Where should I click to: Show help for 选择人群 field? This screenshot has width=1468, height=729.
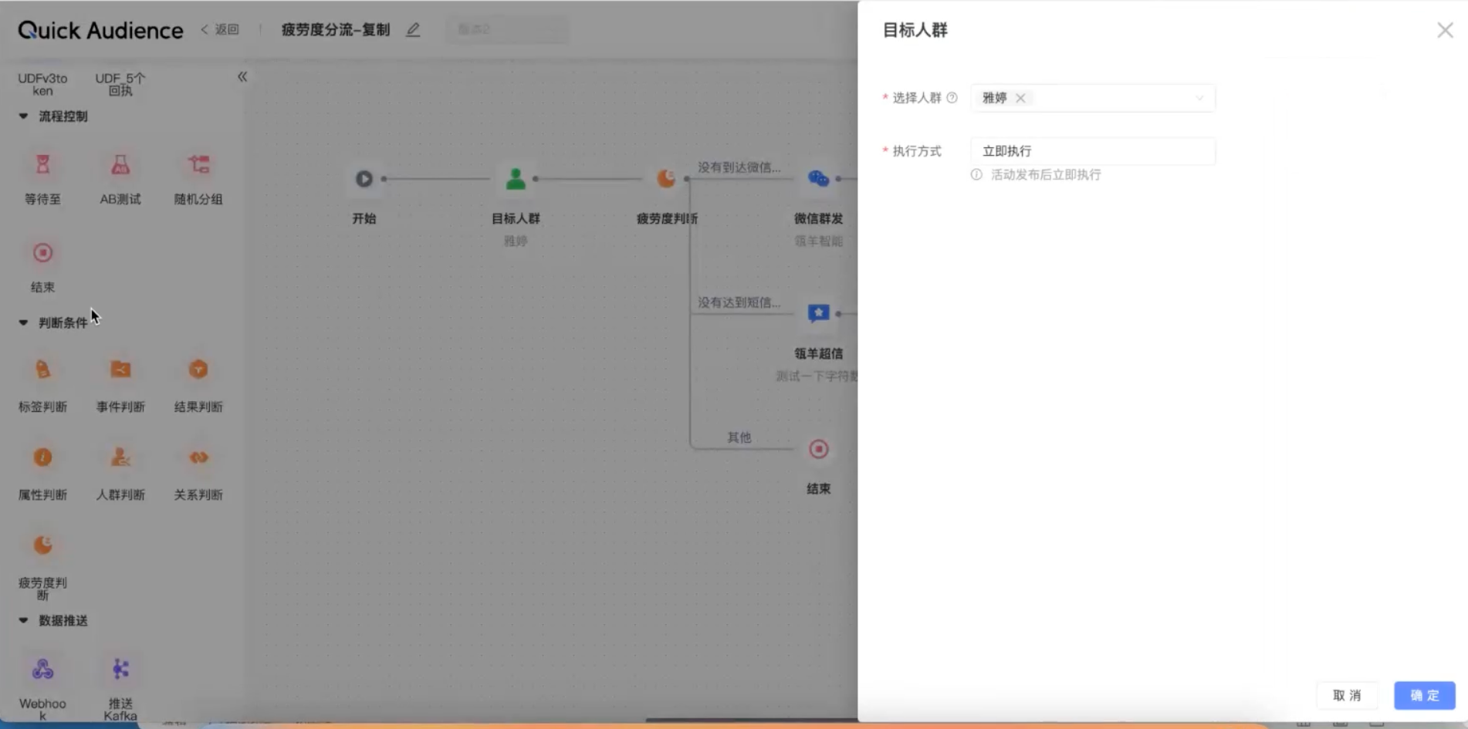(x=952, y=98)
